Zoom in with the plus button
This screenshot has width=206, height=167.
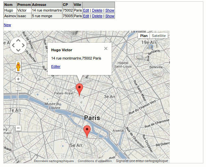click(x=18, y=79)
